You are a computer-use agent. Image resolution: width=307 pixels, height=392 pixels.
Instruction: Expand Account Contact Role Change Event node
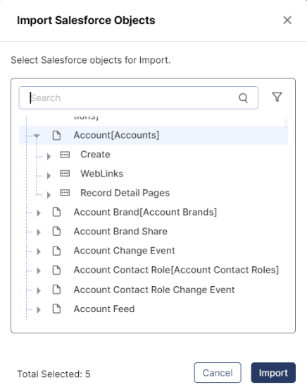point(39,290)
